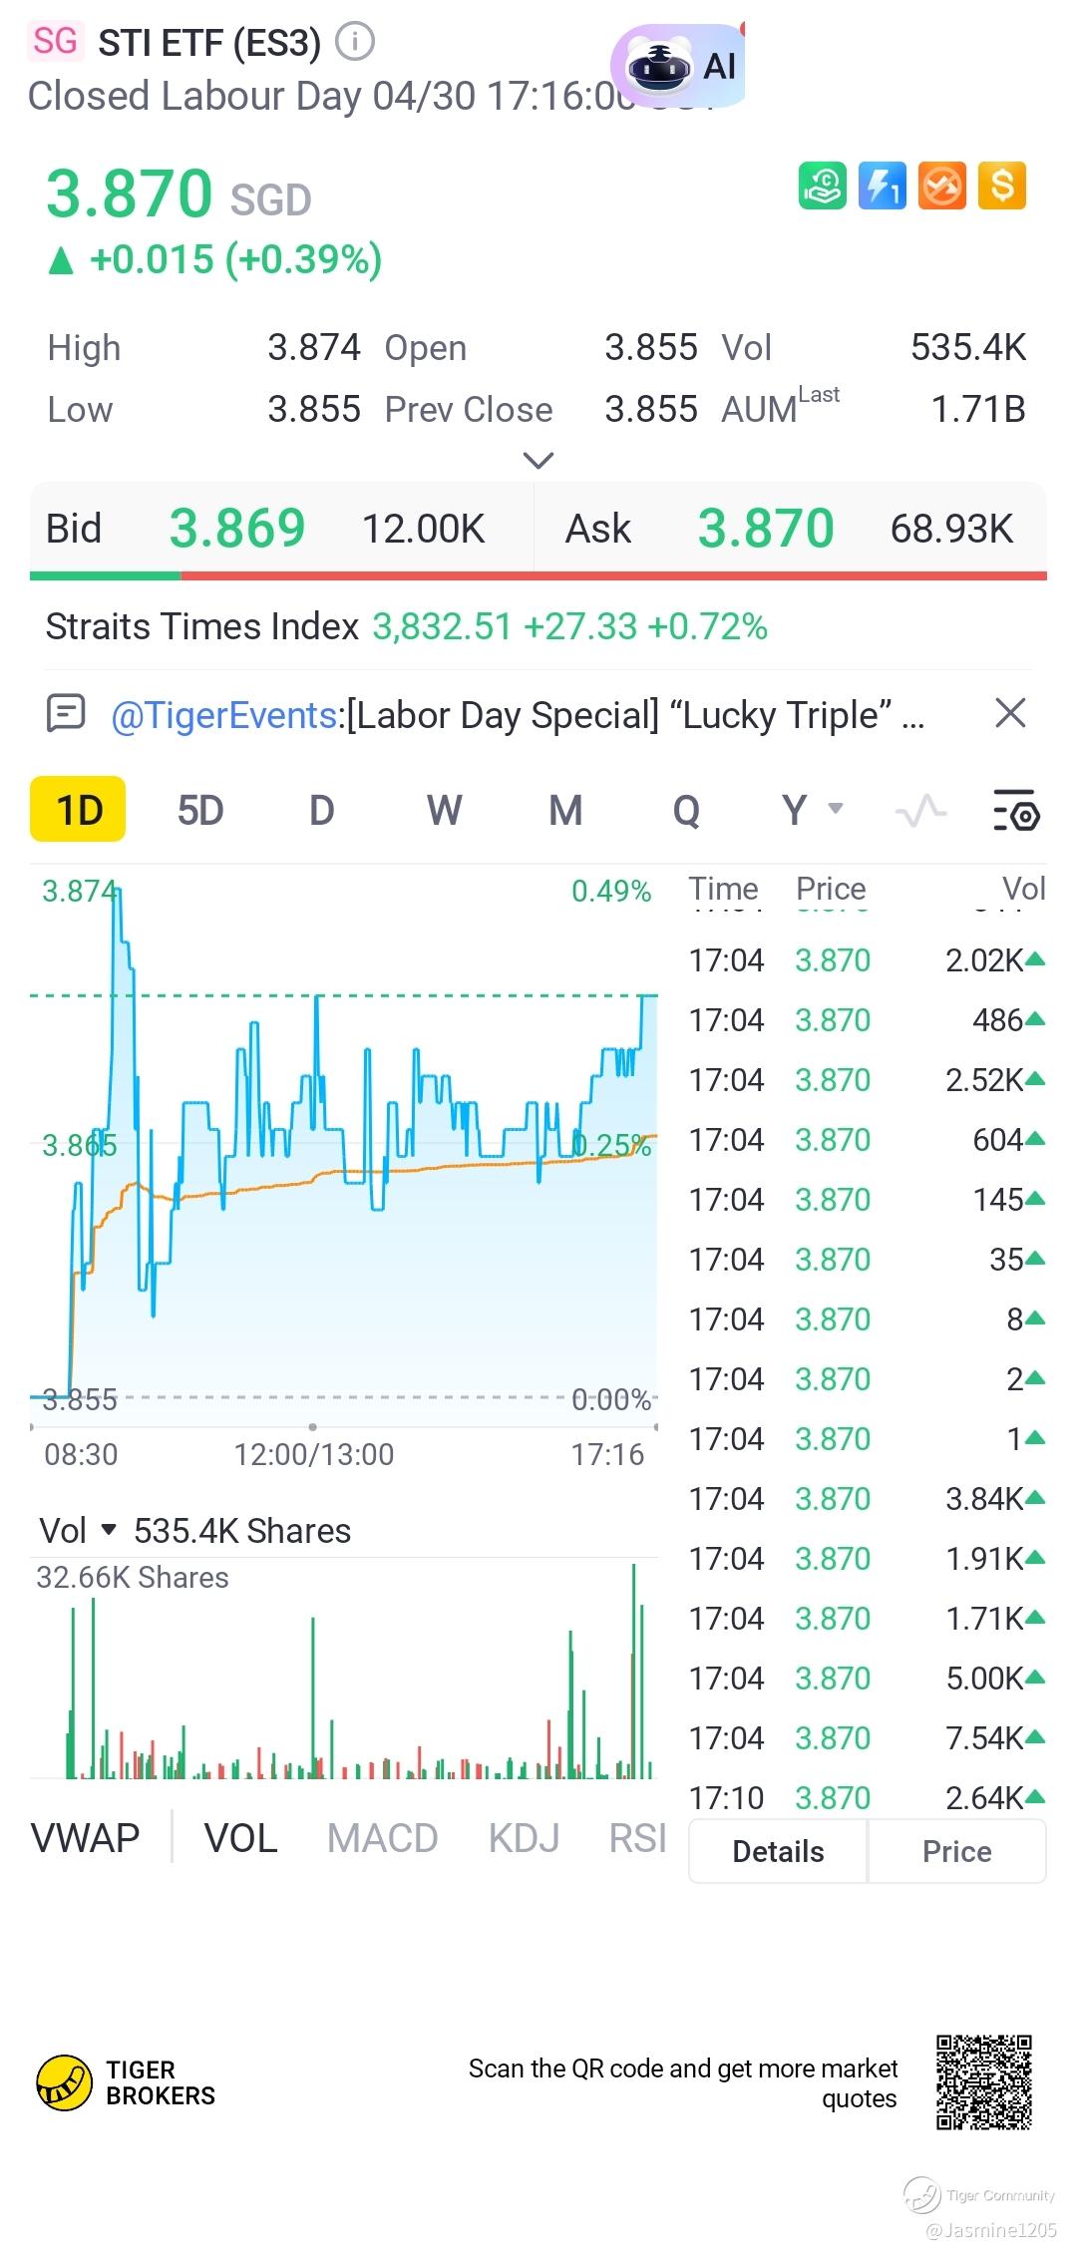This screenshot has width=1077, height=2255.
Task: Open the @TigerEvents post link
Action: coord(224,715)
